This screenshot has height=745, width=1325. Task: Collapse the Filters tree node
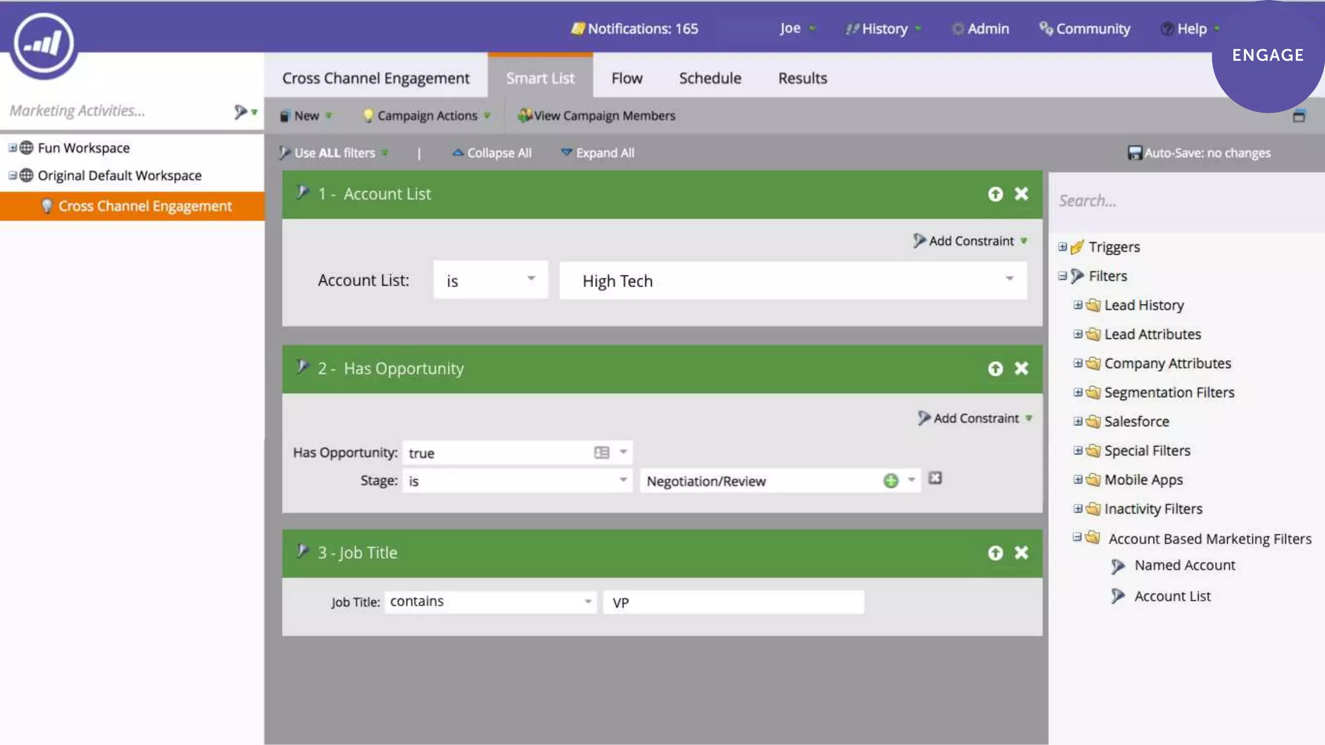pyautogui.click(x=1062, y=275)
